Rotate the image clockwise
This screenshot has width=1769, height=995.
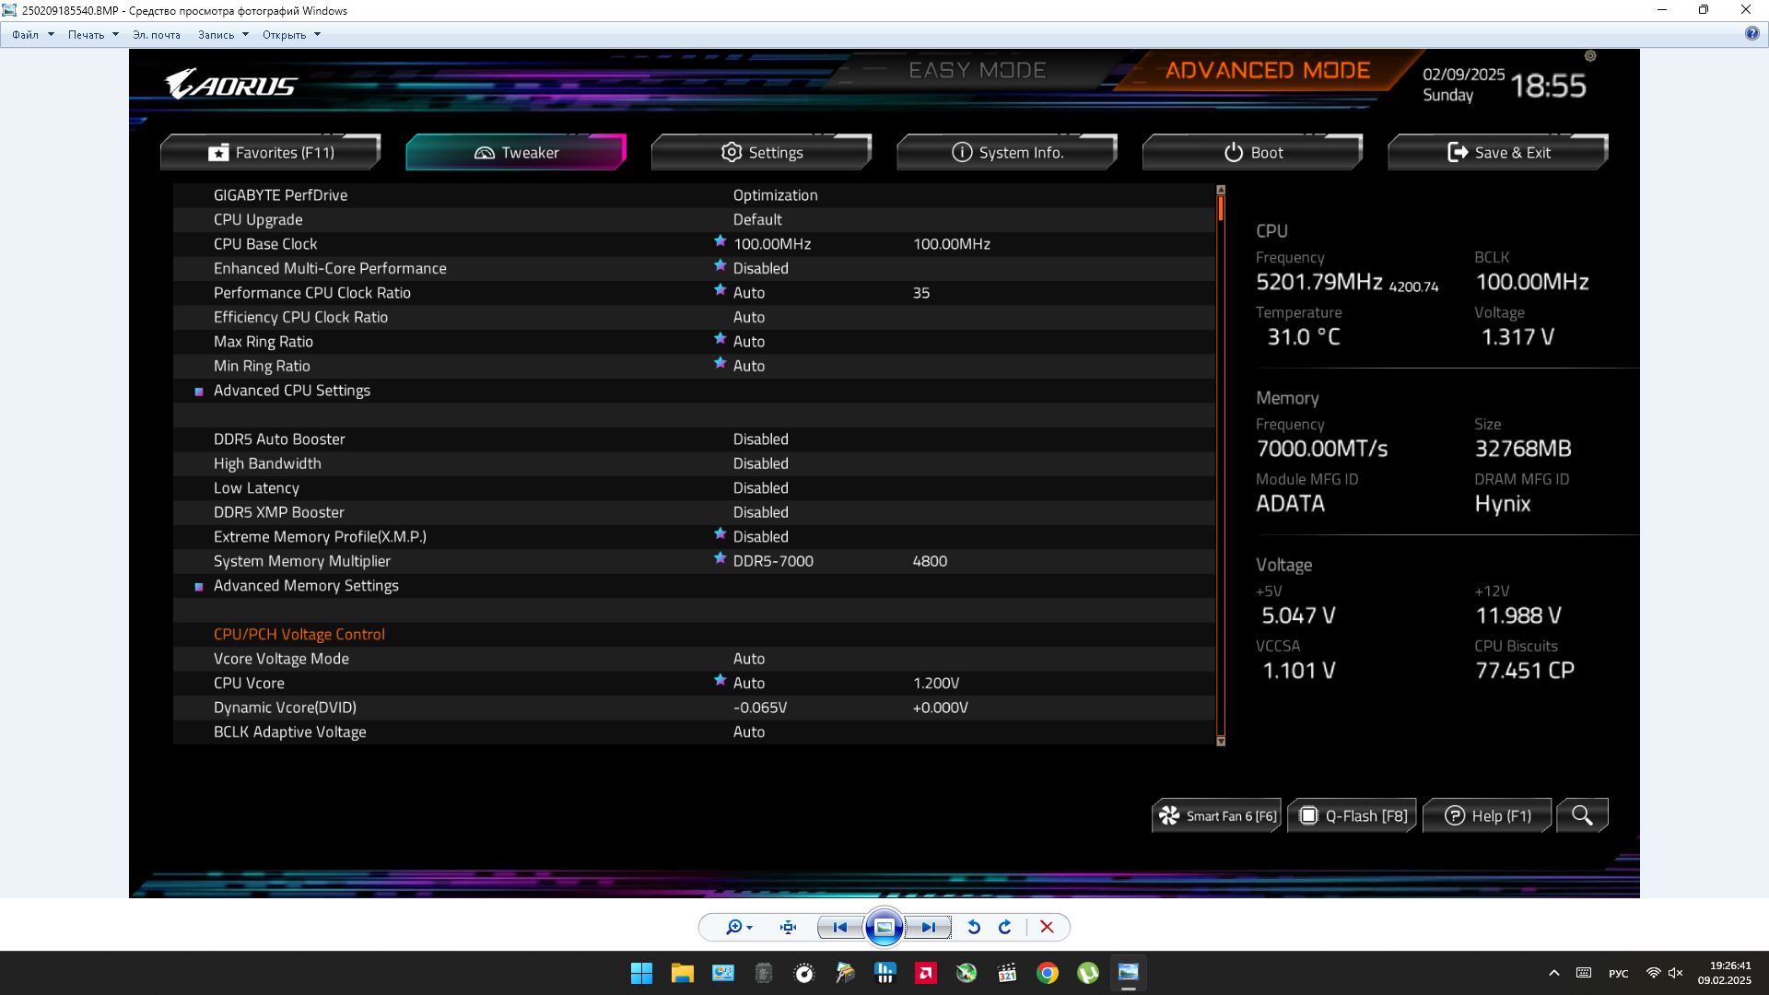coord(1005,927)
